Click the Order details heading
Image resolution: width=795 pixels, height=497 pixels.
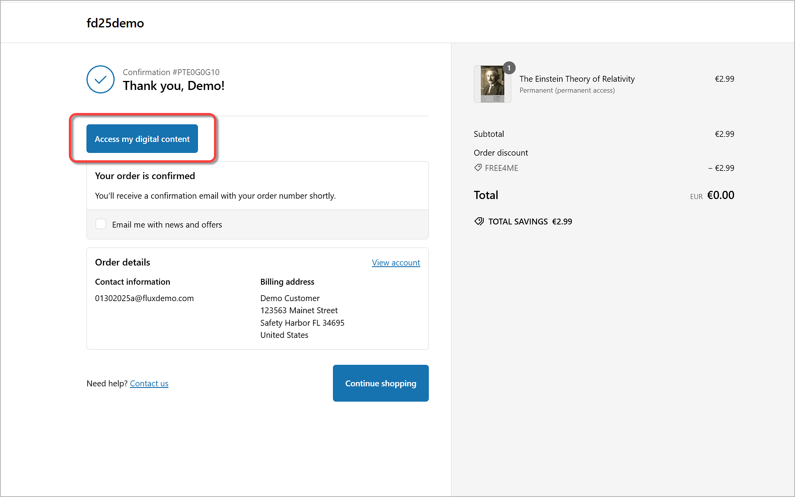point(122,262)
